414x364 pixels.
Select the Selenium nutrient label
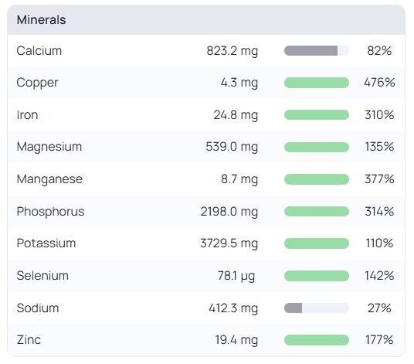click(x=42, y=276)
